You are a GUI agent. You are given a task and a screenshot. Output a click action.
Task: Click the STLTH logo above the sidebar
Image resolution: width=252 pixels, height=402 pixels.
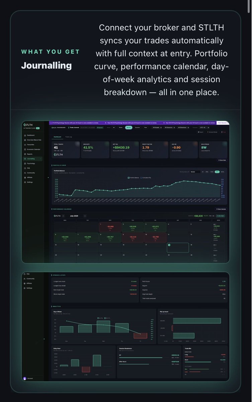click(x=28, y=125)
